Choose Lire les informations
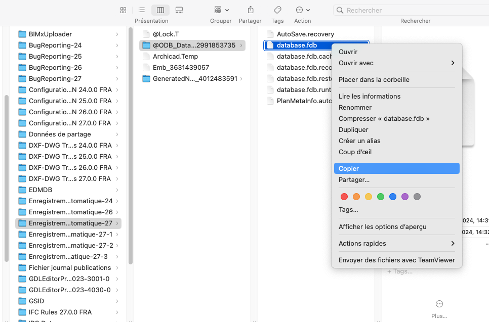The image size is (489, 322). click(x=397, y=96)
